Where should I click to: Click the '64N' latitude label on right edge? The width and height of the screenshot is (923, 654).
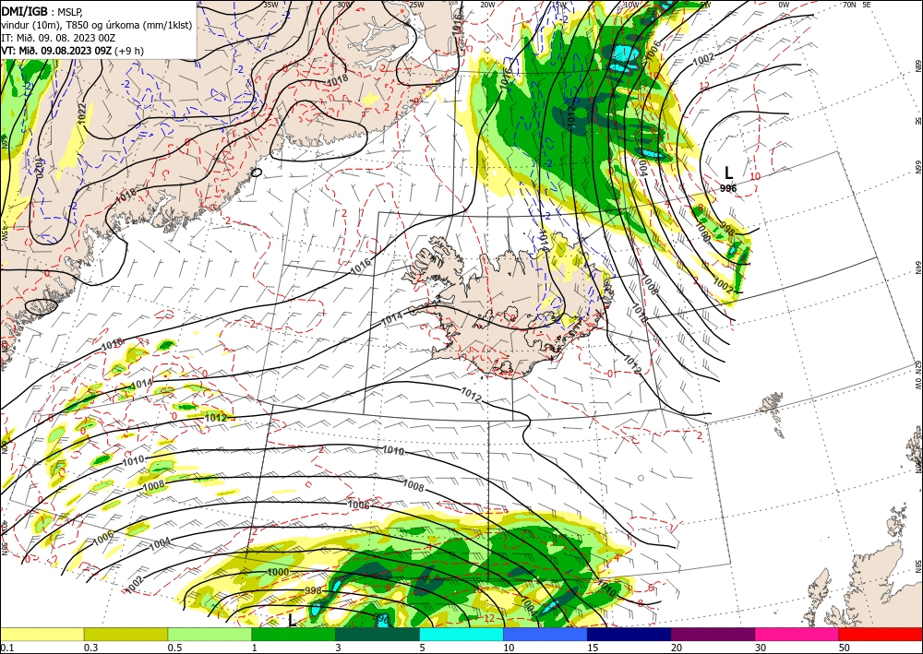click(917, 267)
